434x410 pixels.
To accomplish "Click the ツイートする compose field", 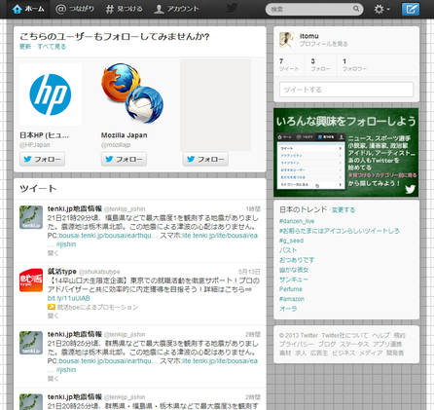I will (x=346, y=90).
